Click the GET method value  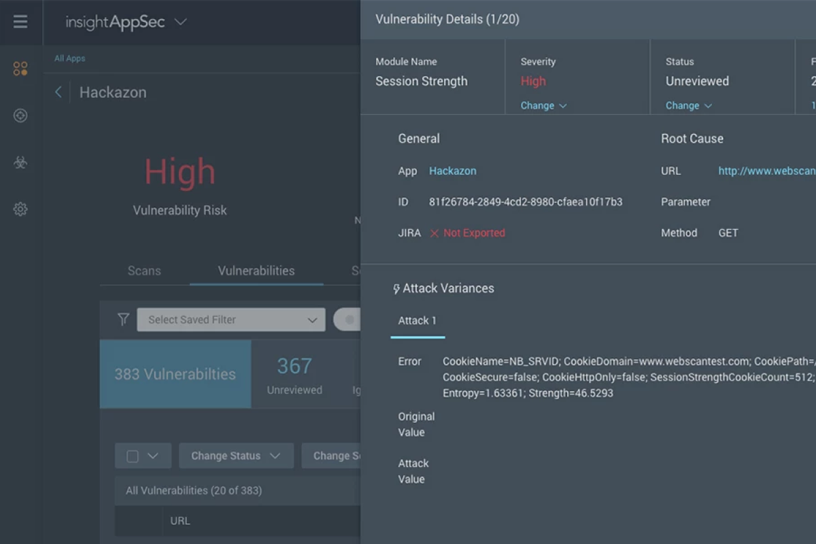(728, 233)
